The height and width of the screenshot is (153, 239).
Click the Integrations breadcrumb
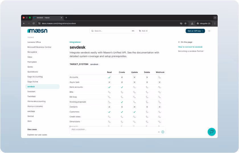75,42
